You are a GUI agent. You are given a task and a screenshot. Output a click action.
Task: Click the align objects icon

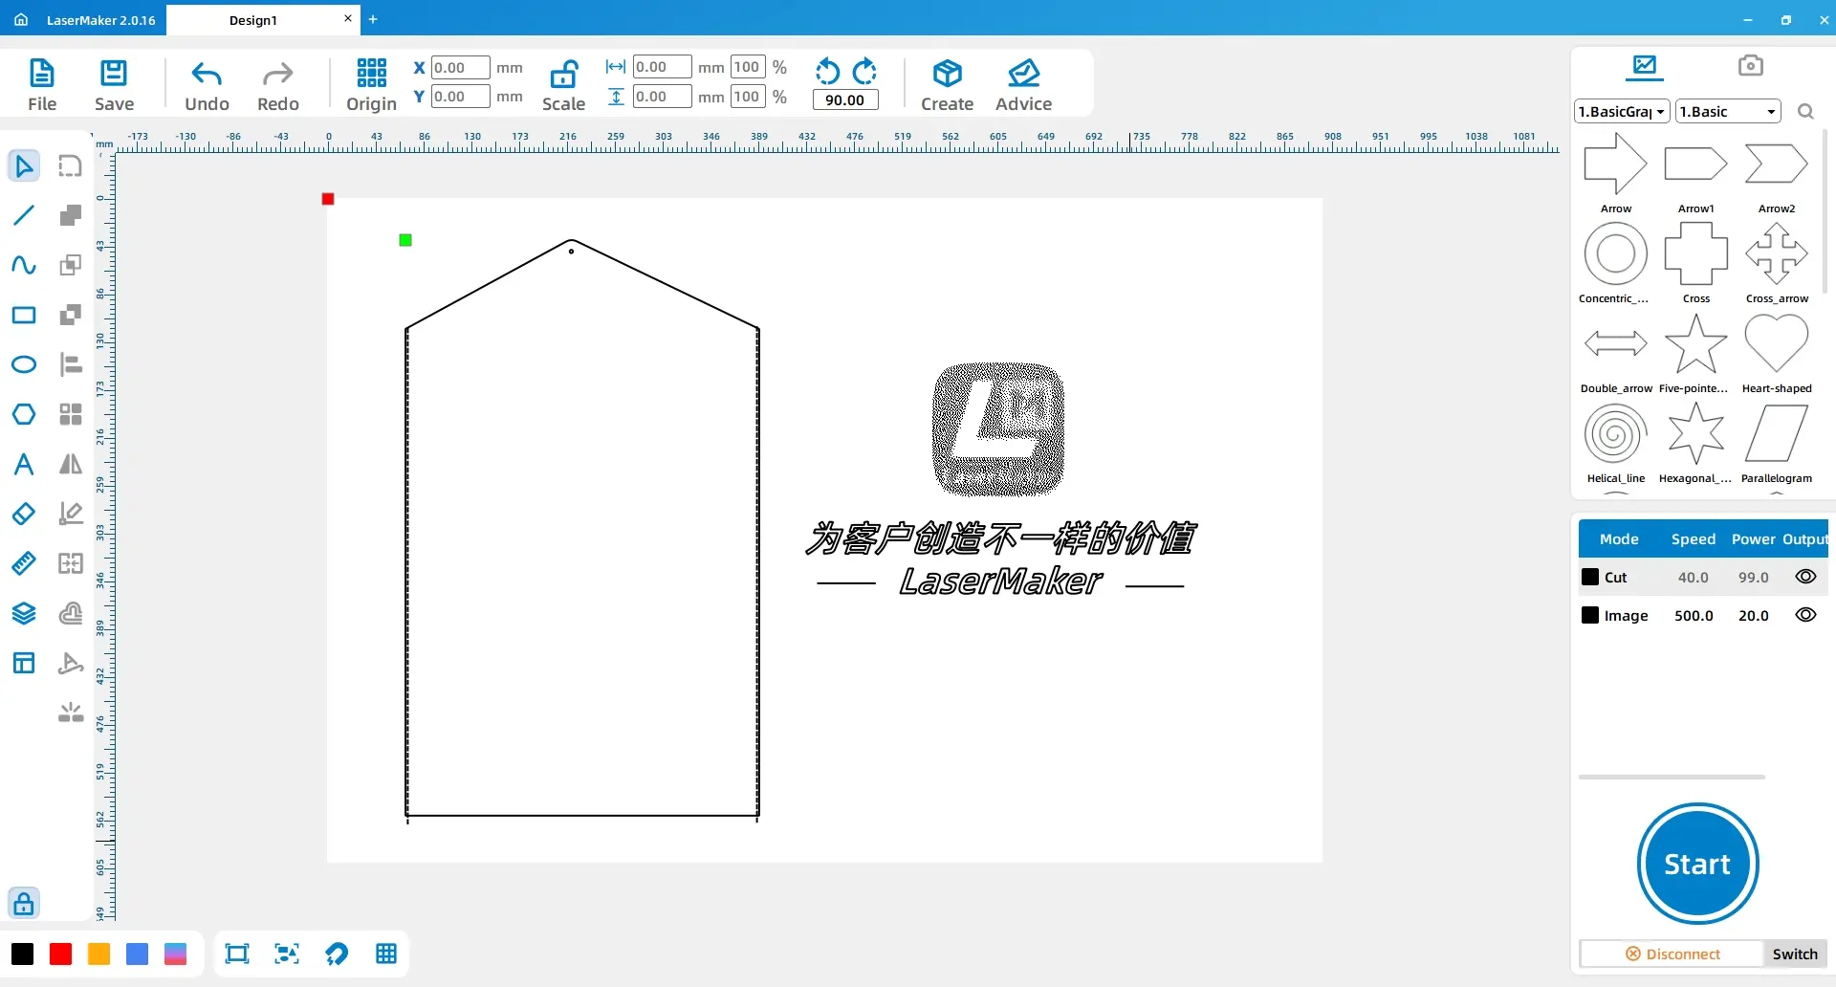[x=71, y=364]
